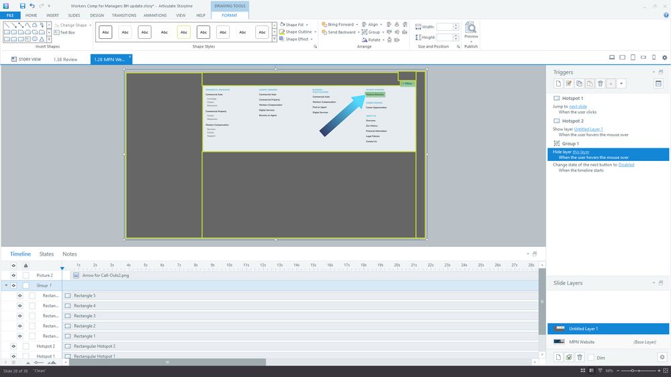Switch to the ANIMATIONS ribbon tab
The height and width of the screenshot is (377, 671).
pos(155,15)
